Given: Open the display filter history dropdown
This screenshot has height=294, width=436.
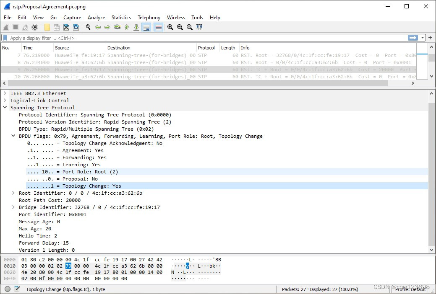Looking at the screenshot, I should click(423, 38).
